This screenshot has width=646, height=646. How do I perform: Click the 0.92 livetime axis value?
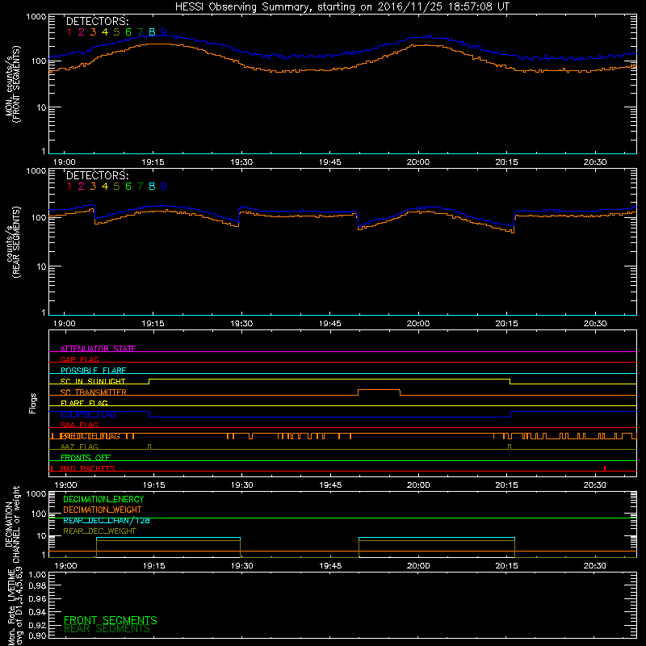37,625
